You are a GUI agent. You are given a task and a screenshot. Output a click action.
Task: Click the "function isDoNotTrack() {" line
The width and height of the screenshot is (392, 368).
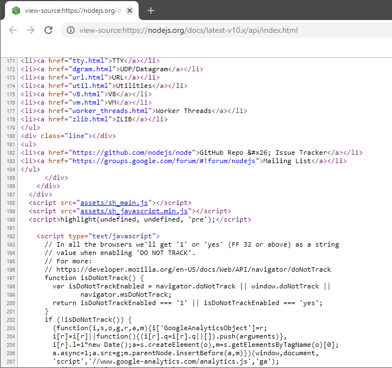(x=94, y=278)
